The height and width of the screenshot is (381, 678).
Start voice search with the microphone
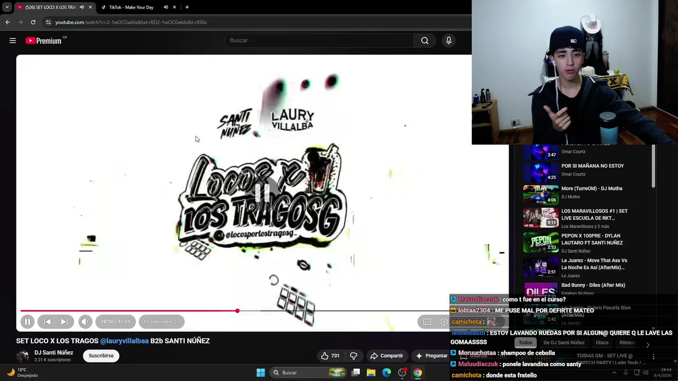click(449, 40)
